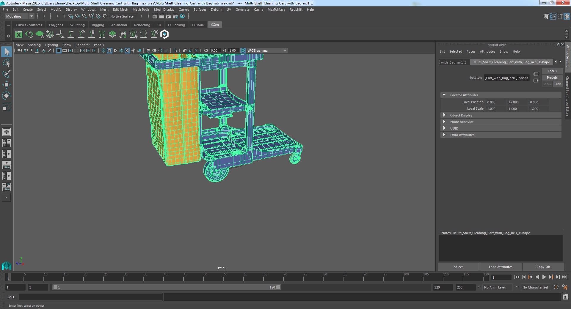The height and width of the screenshot is (309, 571).
Task: Open the Deform menu
Action: point(216,10)
